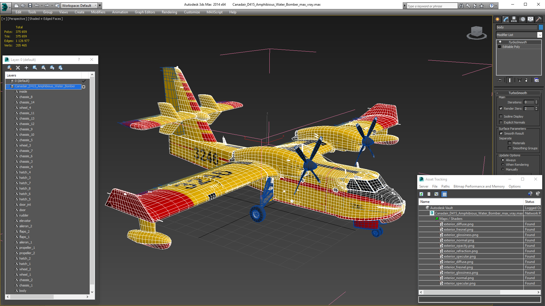The height and width of the screenshot is (306, 545).
Task: Click Add Selected Objects plus icon
Action: [x=26, y=68]
